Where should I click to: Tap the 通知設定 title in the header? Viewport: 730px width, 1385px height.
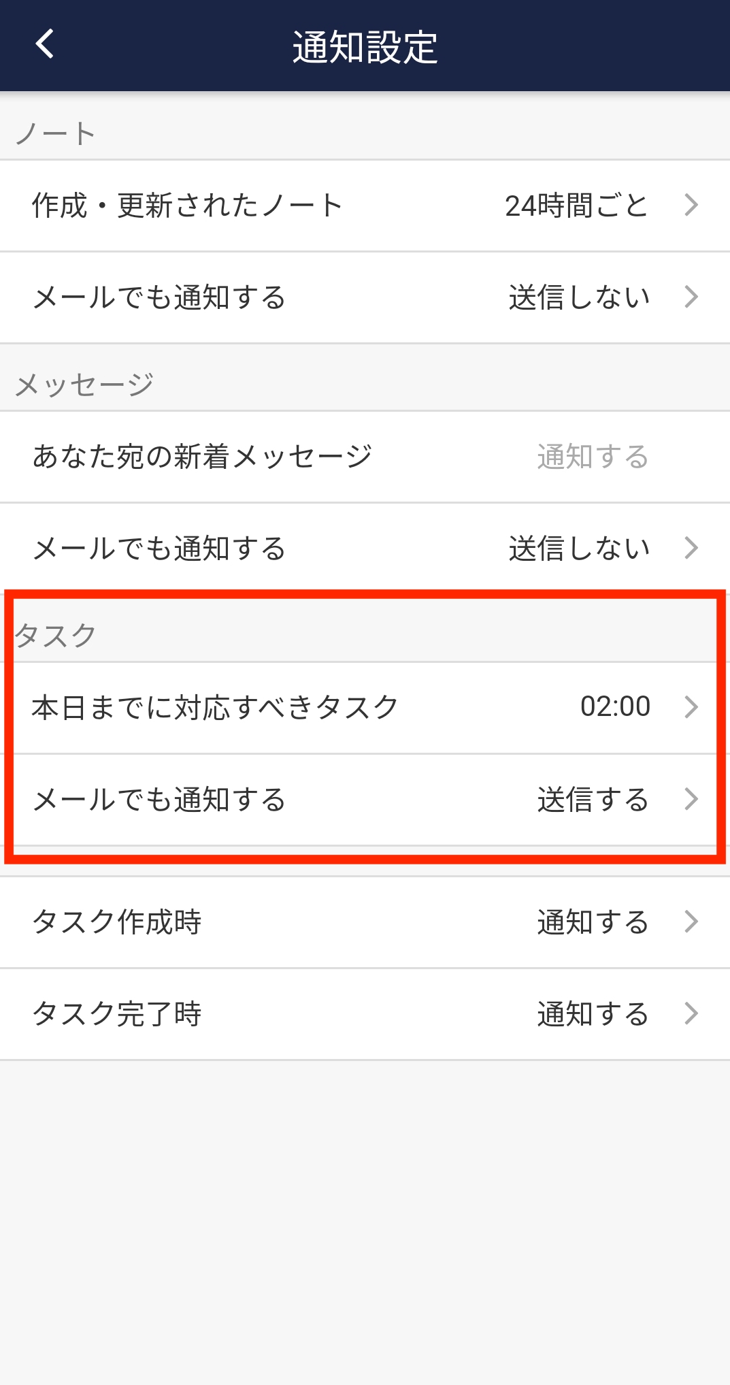point(365,46)
